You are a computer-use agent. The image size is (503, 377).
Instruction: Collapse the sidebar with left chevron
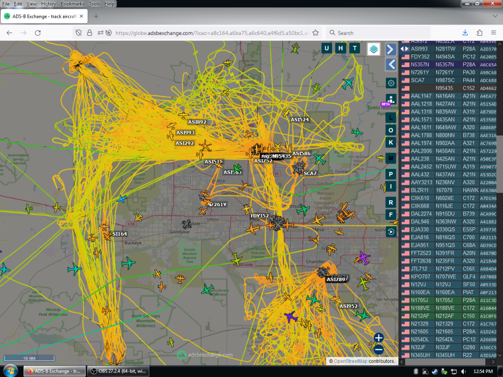click(391, 64)
